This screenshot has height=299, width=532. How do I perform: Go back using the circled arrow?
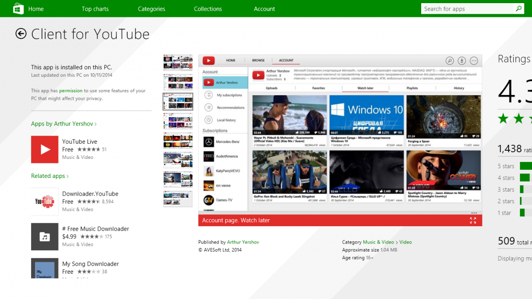(21, 34)
